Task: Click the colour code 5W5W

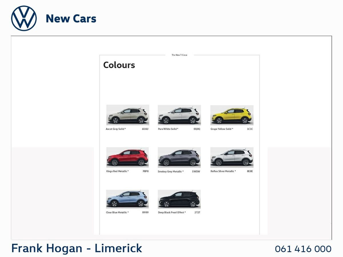Action: 196,172
